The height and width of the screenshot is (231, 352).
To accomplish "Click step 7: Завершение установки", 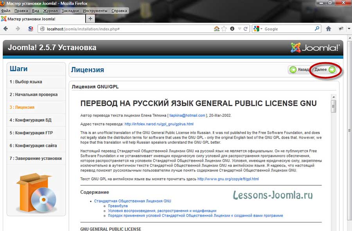I will click(x=36, y=159).
